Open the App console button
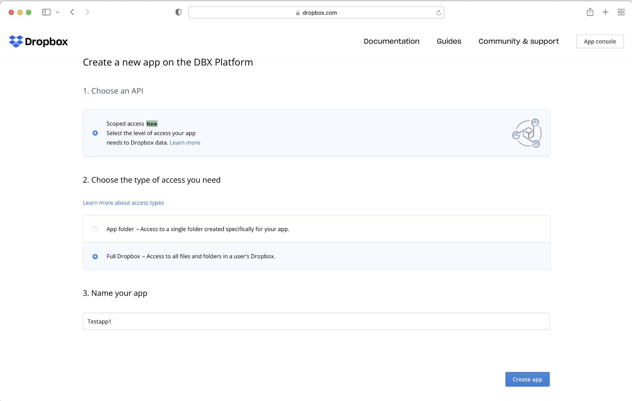632x401 pixels. pos(600,41)
